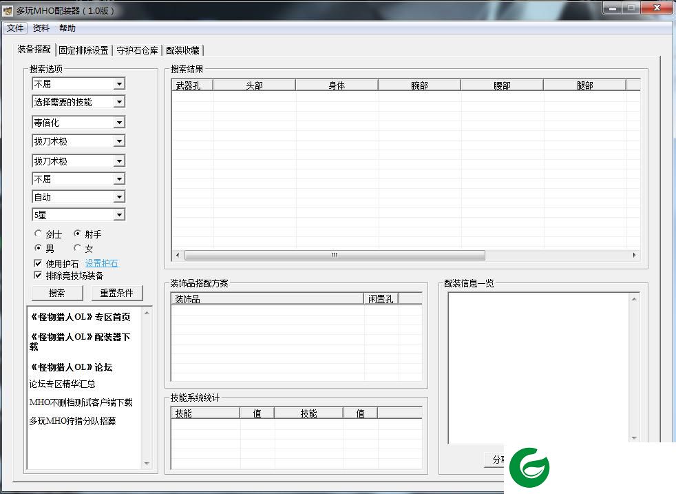Click the 配装信息一览 scroll-up arrow

tap(634, 299)
